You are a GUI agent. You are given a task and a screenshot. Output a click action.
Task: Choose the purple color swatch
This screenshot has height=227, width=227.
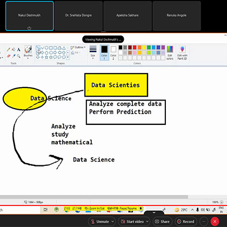[x=163, y=48]
